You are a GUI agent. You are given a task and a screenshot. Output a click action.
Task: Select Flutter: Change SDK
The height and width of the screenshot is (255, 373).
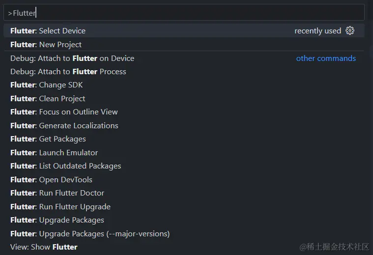tap(184, 85)
